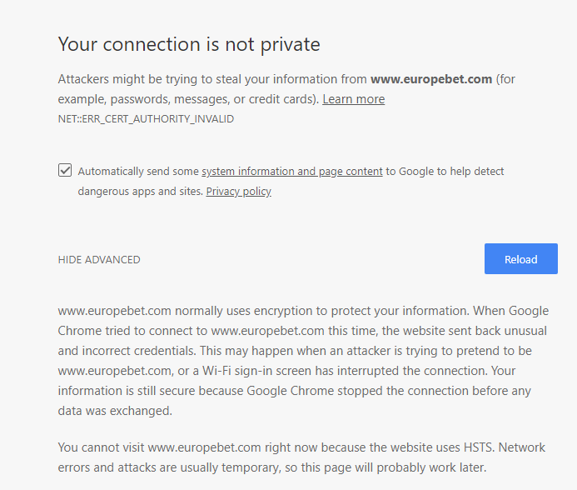577x490 pixels.
Task: Click the Reload button
Action: coord(520,259)
